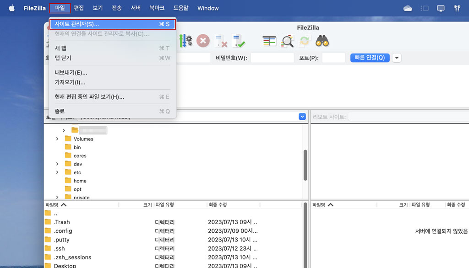The height and width of the screenshot is (268, 469).
Task: Click the process queue arrows-and-gears icon
Action: point(185,41)
